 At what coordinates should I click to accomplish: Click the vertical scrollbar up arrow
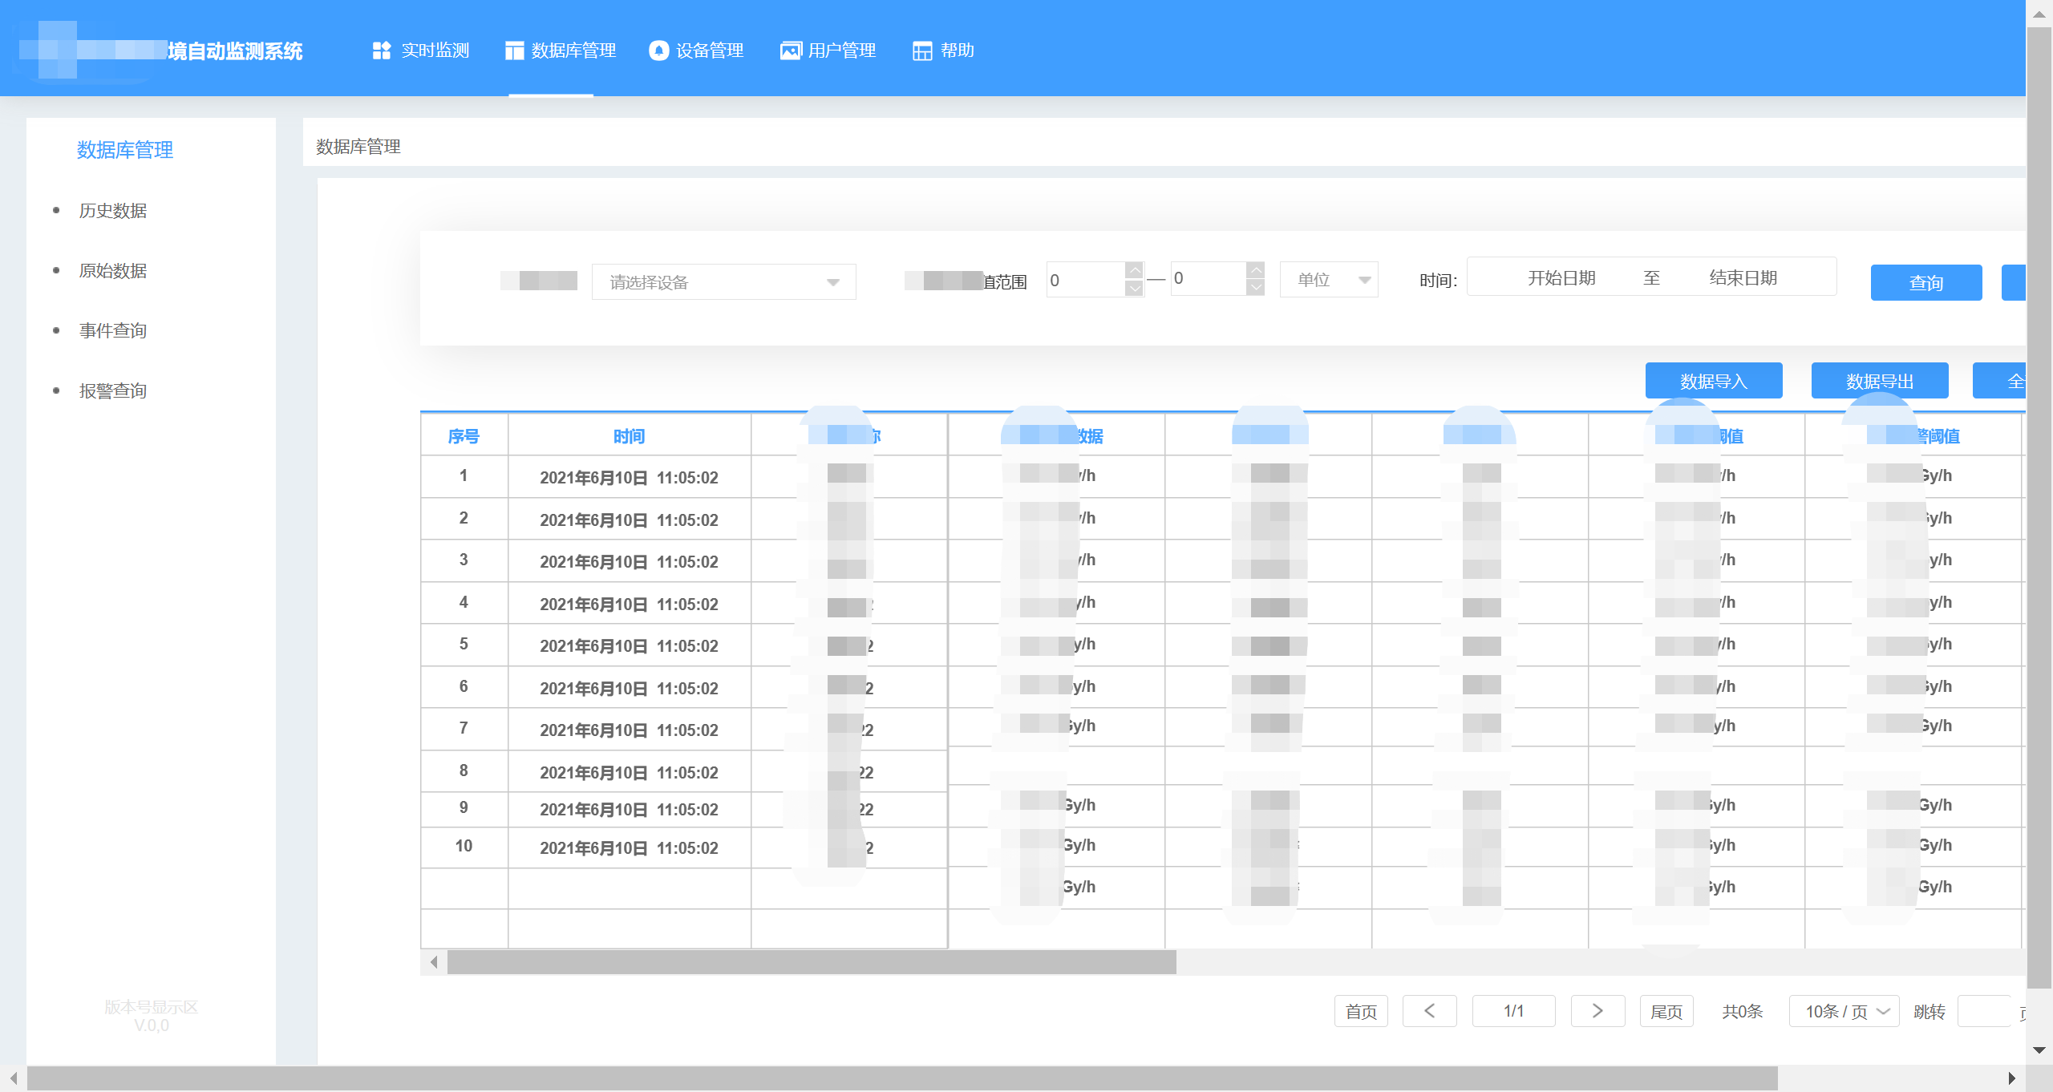click(x=2039, y=14)
